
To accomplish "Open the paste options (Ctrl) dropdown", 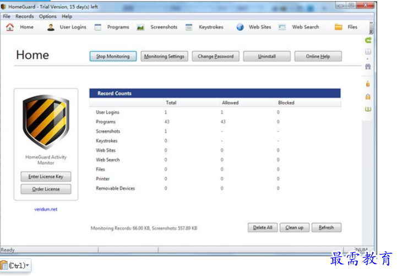I will click(x=15, y=266).
